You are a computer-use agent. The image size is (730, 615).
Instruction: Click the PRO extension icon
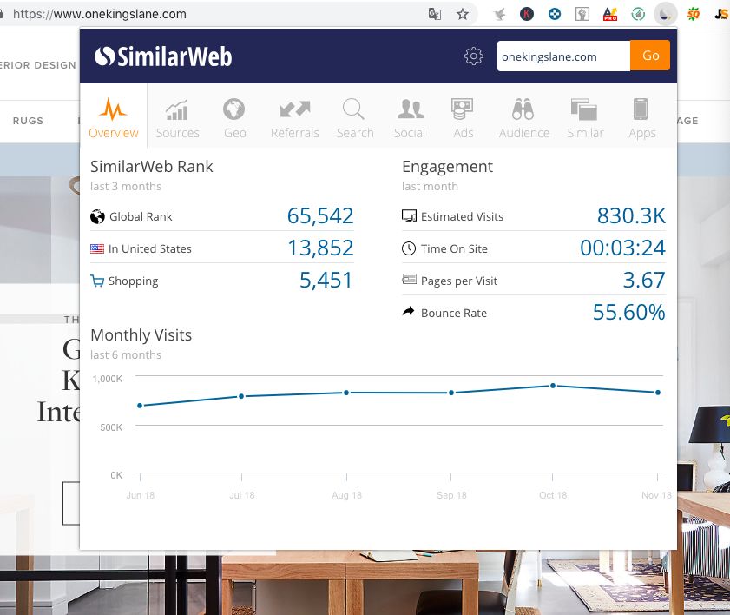pyautogui.click(x=610, y=15)
